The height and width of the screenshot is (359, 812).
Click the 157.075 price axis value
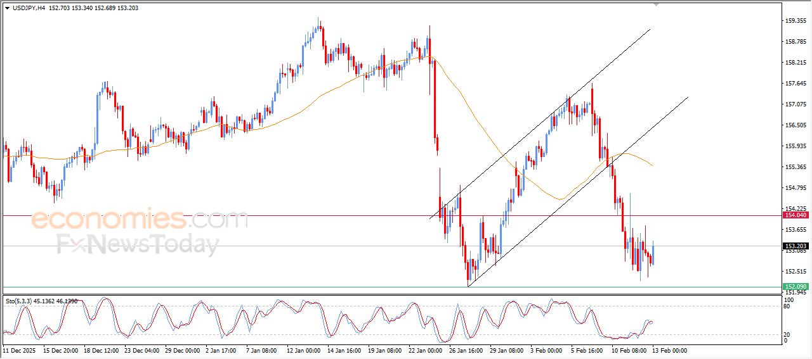coord(796,104)
